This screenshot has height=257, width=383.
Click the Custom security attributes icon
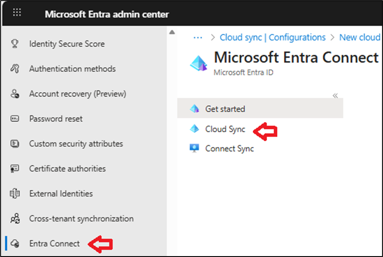click(x=15, y=144)
